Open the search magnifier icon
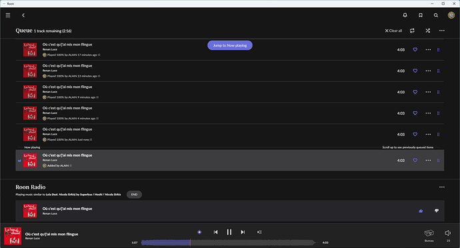This screenshot has width=460, height=248. [436, 15]
